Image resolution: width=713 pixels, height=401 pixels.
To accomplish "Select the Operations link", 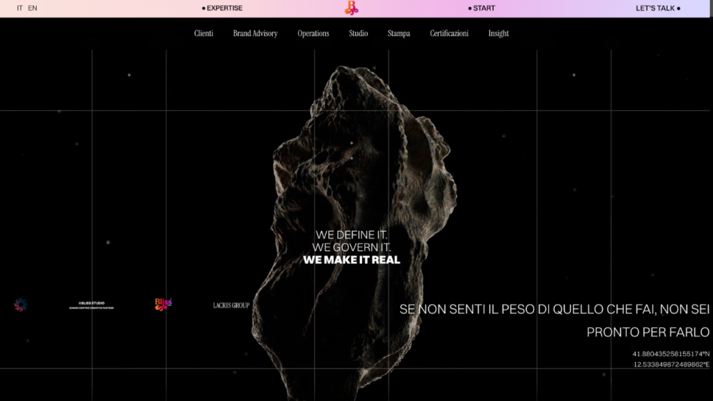I will 313,33.
